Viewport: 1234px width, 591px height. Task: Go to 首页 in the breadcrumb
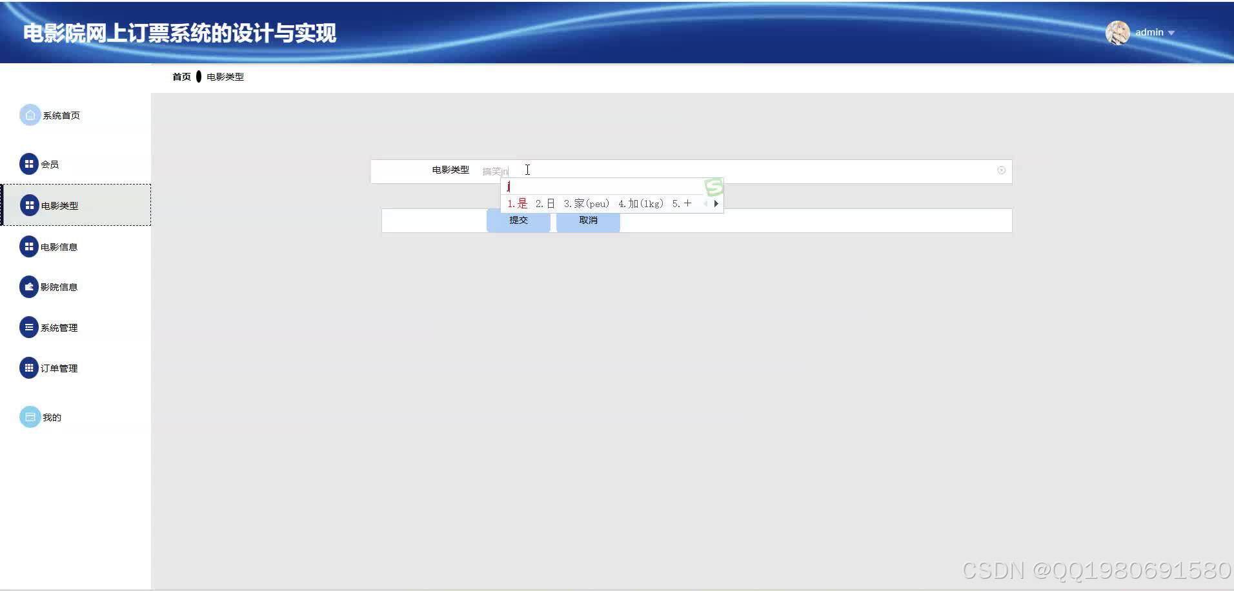coord(181,77)
